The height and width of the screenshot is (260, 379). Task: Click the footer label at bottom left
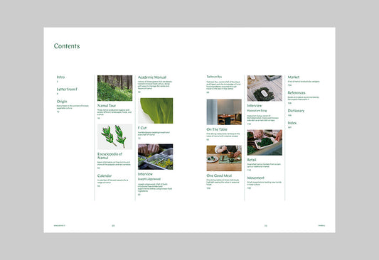[60, 225]
